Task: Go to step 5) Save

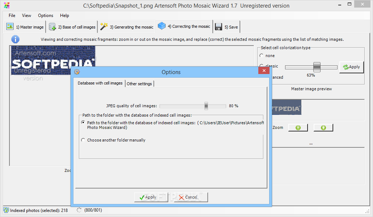Action: (x=226, y=27)
